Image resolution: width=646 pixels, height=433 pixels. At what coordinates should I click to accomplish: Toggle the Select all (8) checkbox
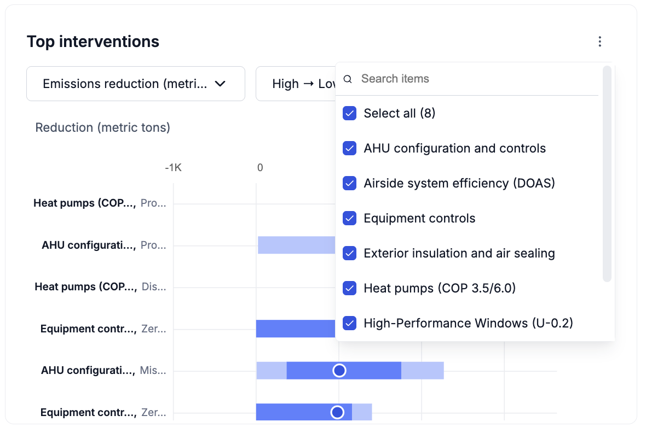click(350, 113)
